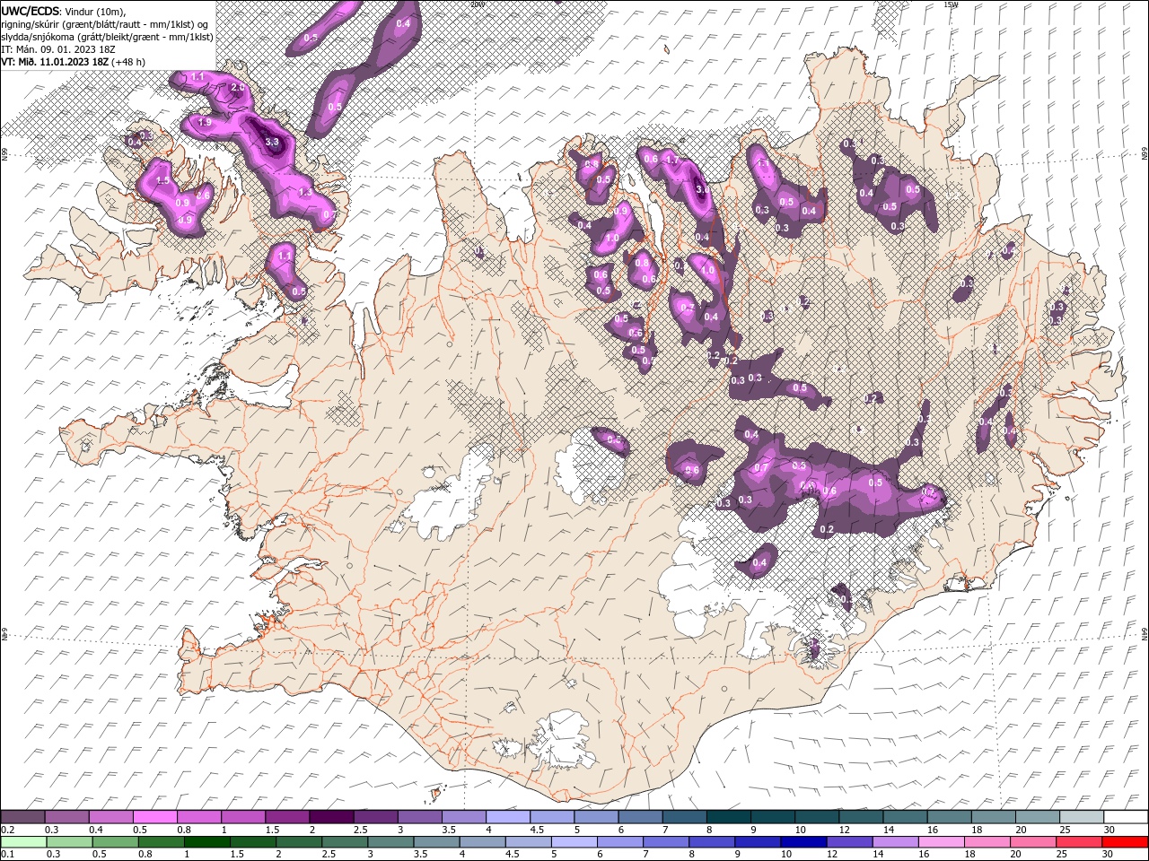Click the "UWC/ECDS" title text

click(x=31, y=11)
